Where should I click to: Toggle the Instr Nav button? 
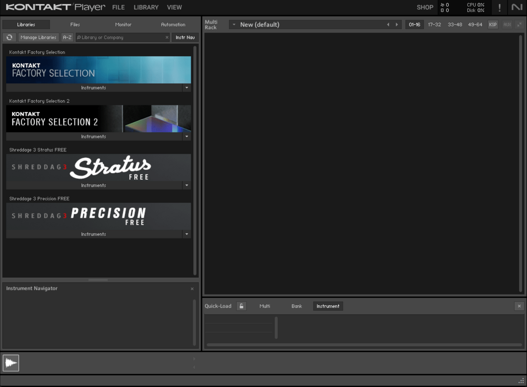coord(185,37)
